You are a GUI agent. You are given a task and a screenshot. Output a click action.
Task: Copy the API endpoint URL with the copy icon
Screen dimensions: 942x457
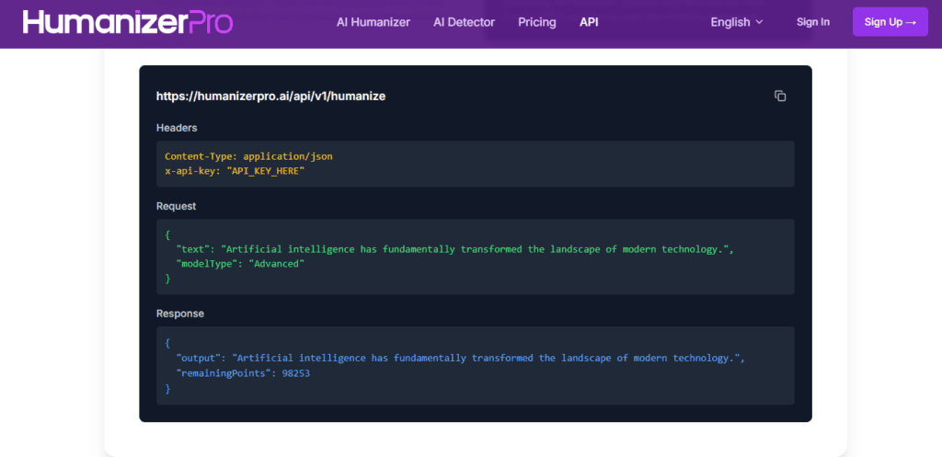pos(780,96)
